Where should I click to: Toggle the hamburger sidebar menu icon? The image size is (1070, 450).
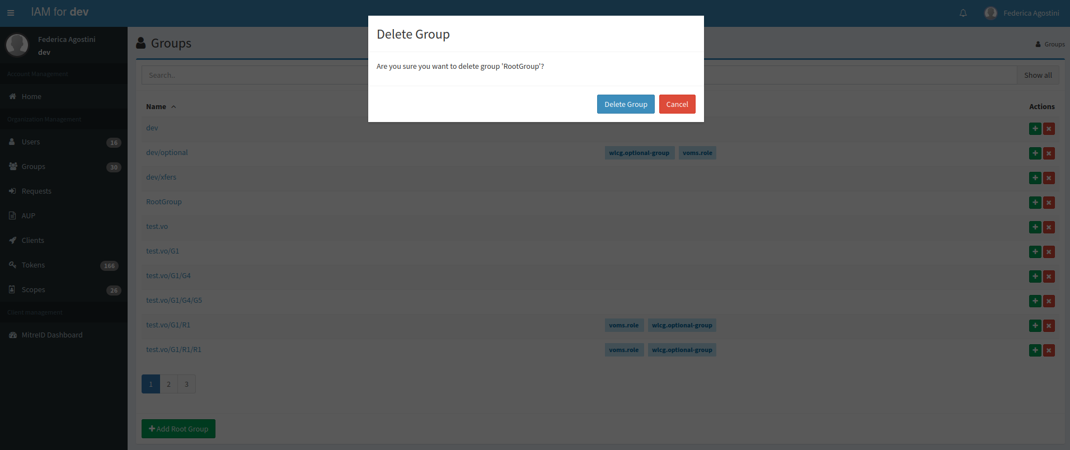11,13
